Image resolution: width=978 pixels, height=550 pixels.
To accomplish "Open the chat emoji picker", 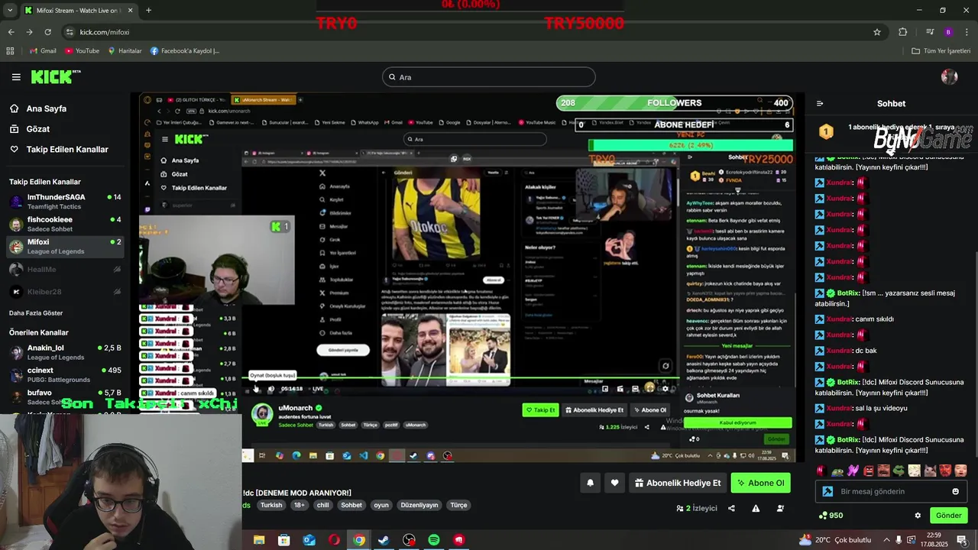I will click(955, 491).
